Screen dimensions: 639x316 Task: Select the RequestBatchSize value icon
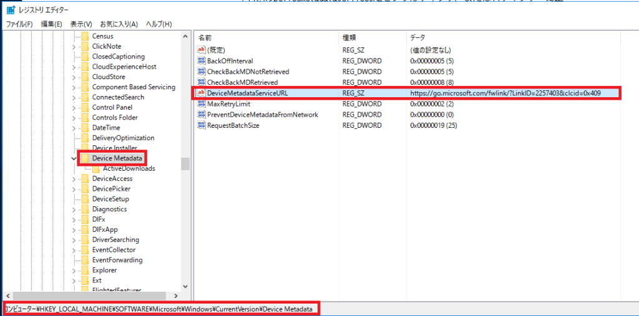coord(201,125)
